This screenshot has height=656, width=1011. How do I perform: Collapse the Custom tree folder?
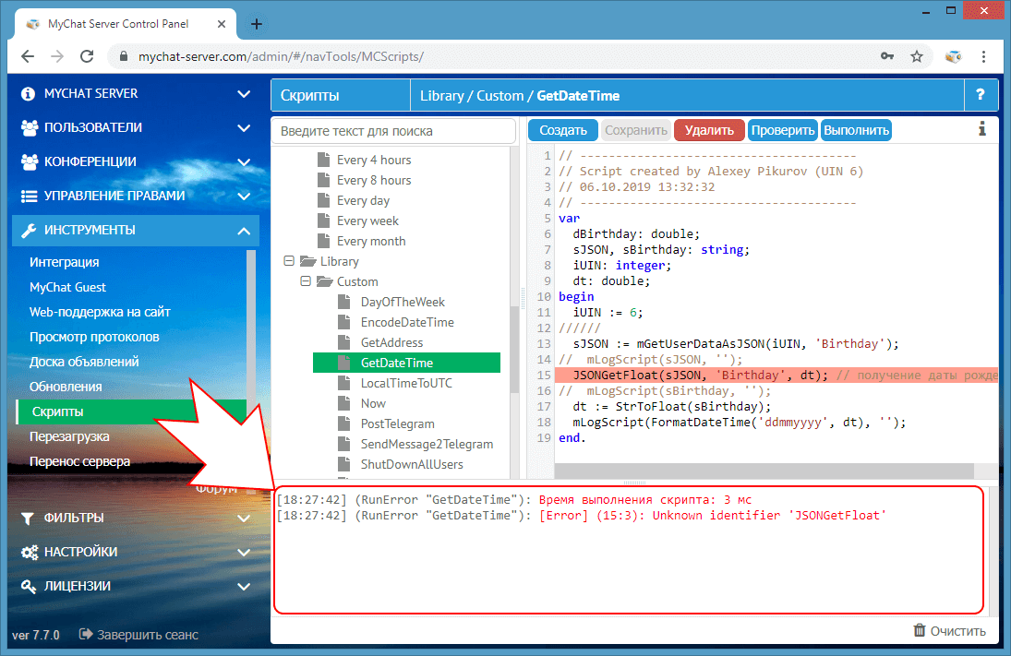(x=305, y=281)
